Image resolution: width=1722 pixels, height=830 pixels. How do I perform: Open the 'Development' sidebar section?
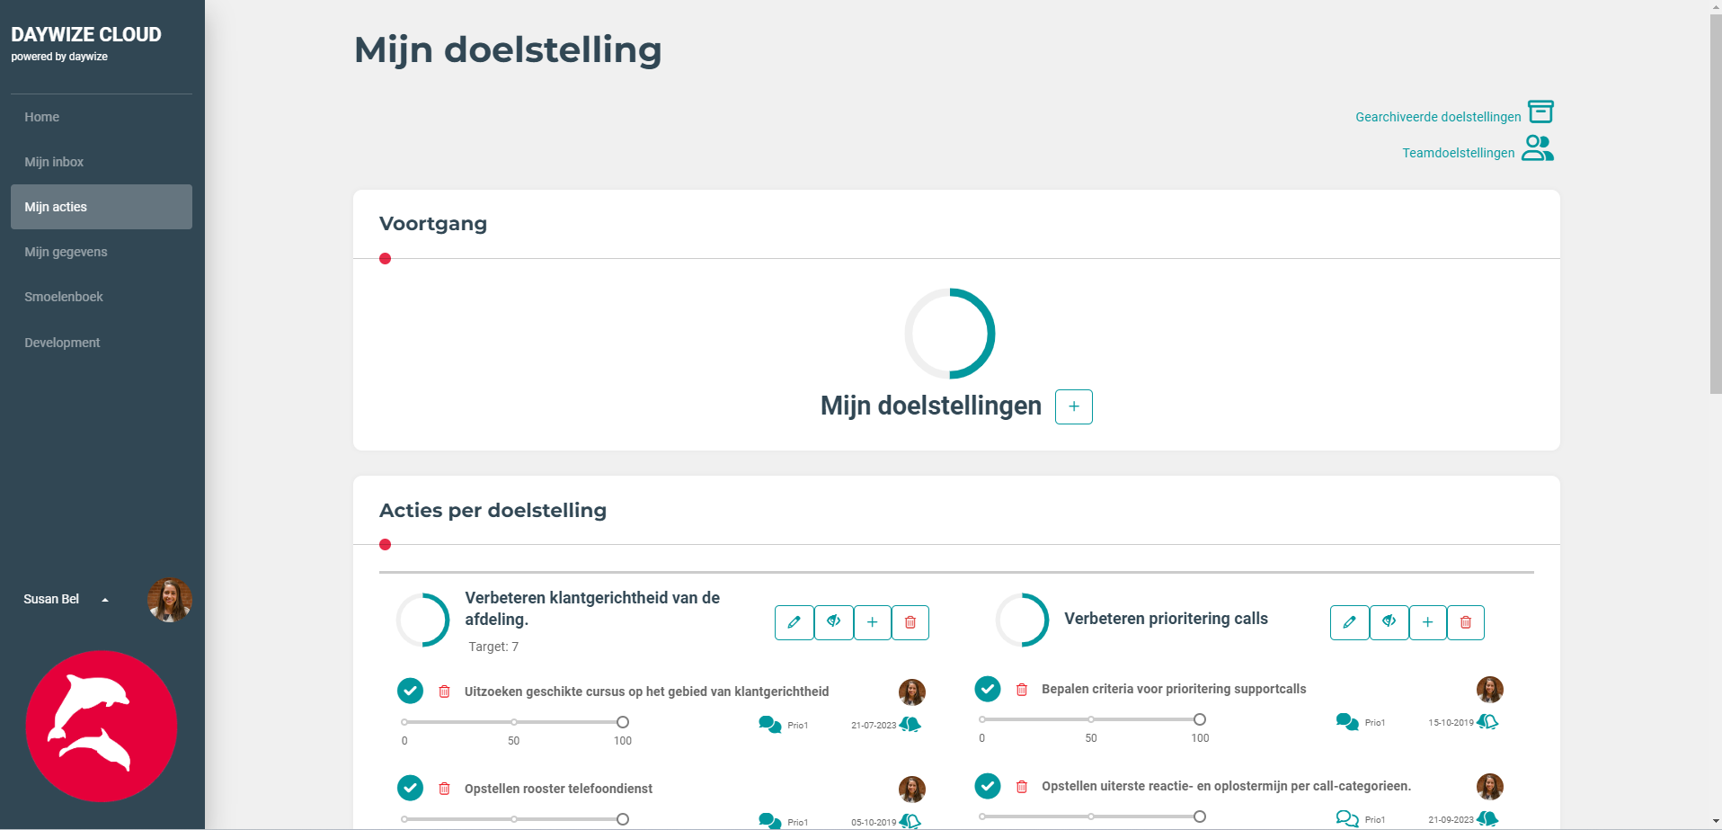62,343
